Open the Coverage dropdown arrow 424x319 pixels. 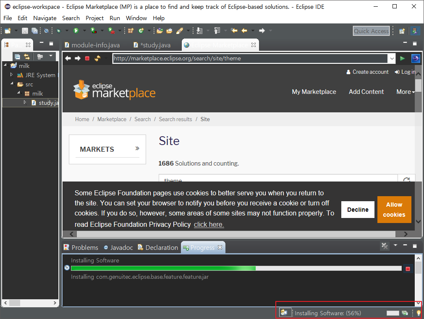[x=102, y=31]
